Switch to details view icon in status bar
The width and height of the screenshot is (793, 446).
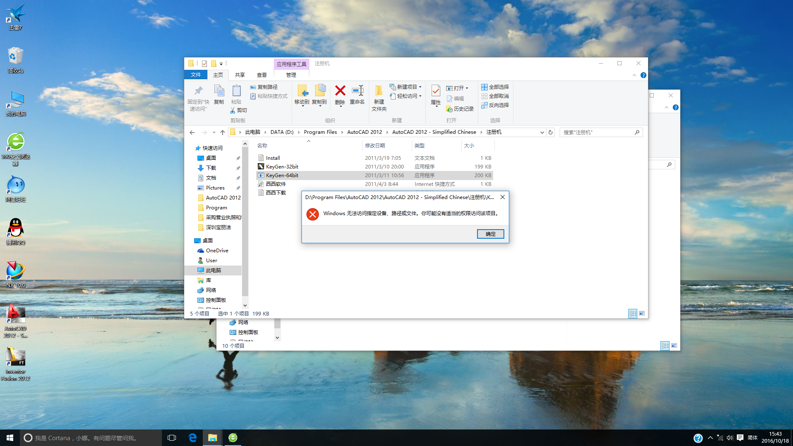coord(633,313)
